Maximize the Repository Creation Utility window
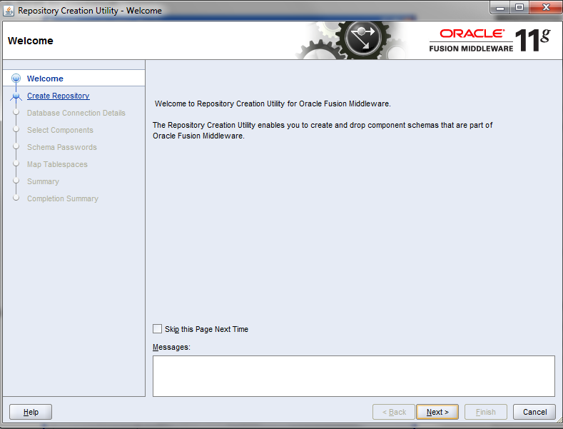Image resolution: width=563 pixels, height=429 pixels. (x=519, y=8)
